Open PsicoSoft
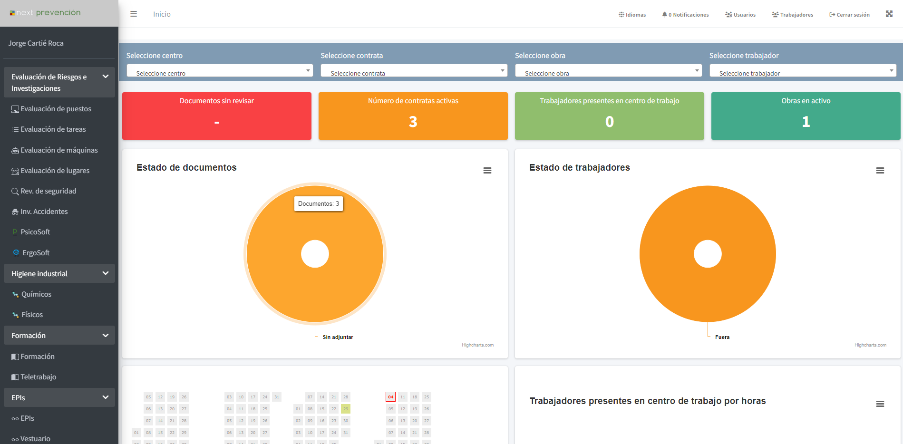Screen dimensions: 903x444 point(31,232)
